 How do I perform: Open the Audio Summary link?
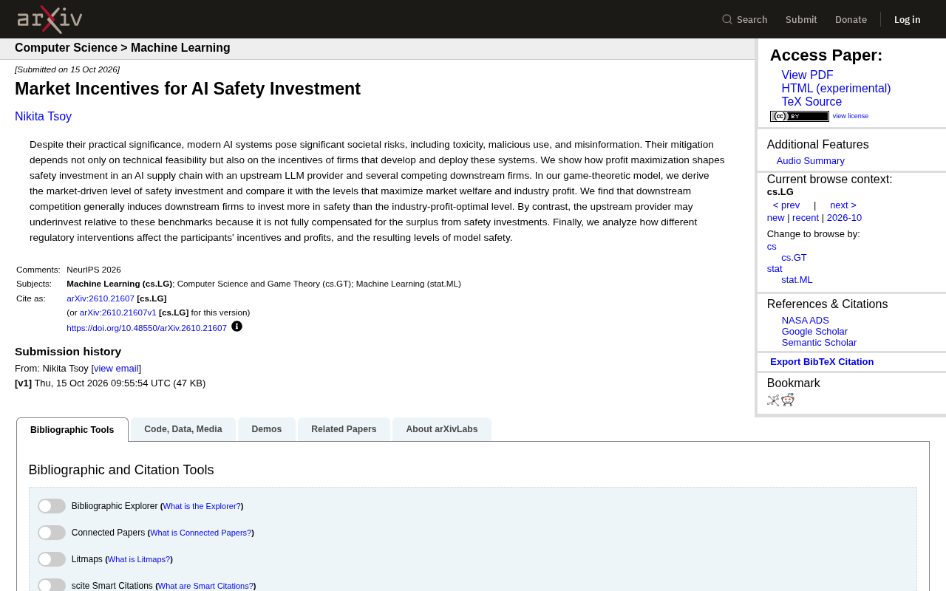[811, 161]
